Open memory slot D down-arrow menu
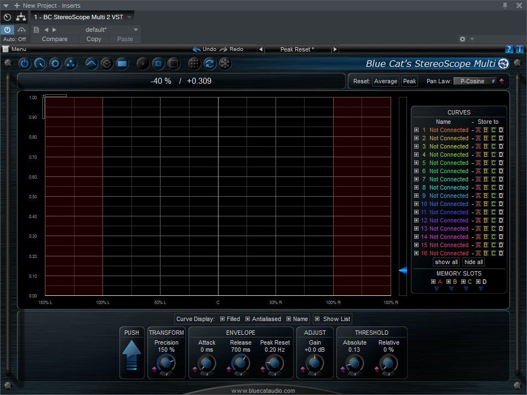The width and height of the screenshot is (527, 395). click(481, 288)
